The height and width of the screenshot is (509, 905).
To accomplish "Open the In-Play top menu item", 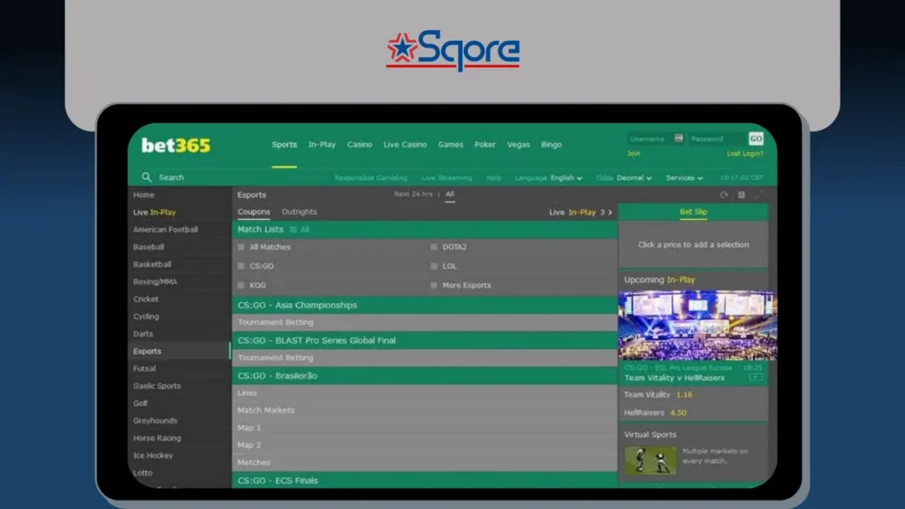I will point(322,145).
